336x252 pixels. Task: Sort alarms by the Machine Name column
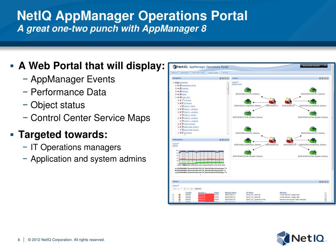click(231, 193)
